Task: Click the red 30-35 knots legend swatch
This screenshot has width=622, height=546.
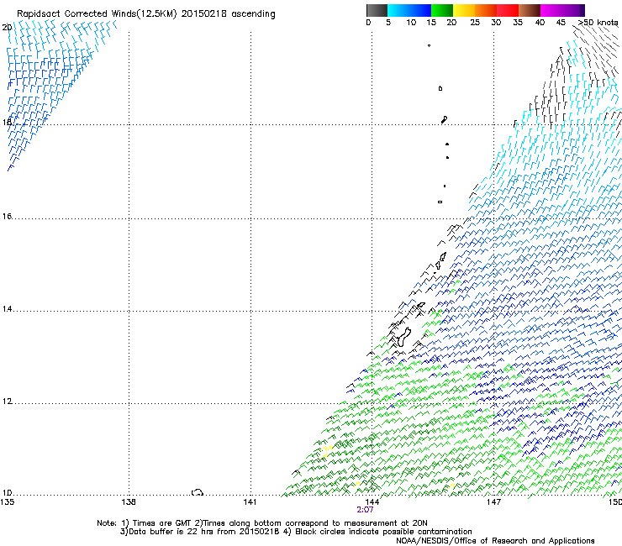Action: point(508,10)
